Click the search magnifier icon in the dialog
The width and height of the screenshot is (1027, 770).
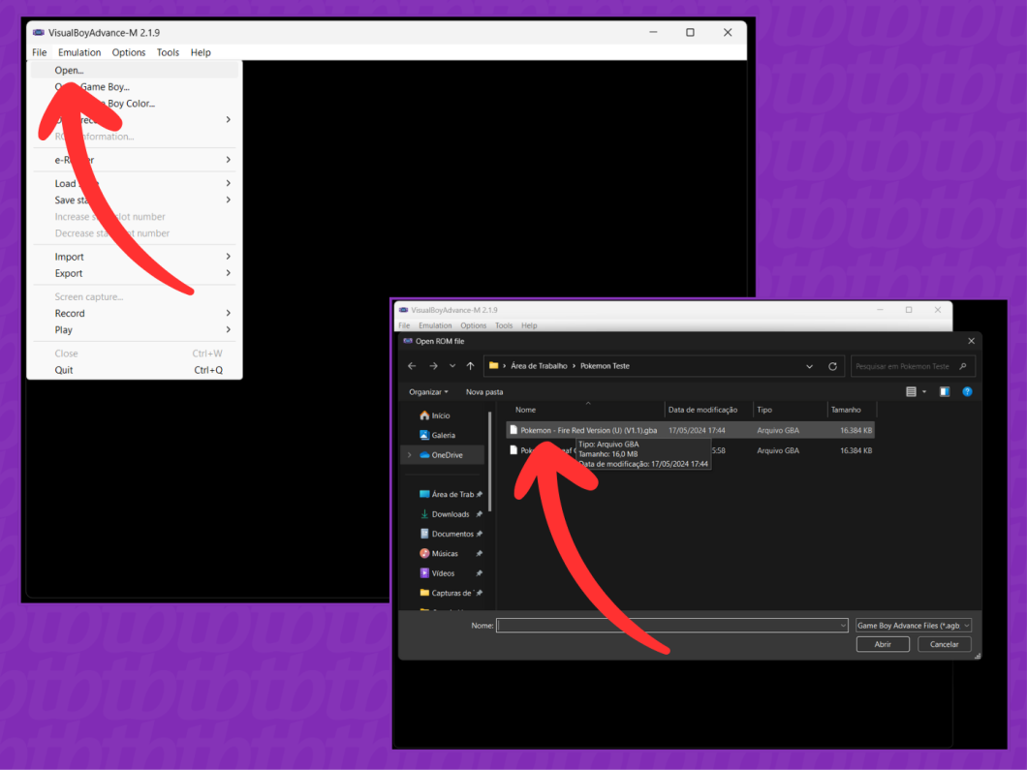pos(963,366)
